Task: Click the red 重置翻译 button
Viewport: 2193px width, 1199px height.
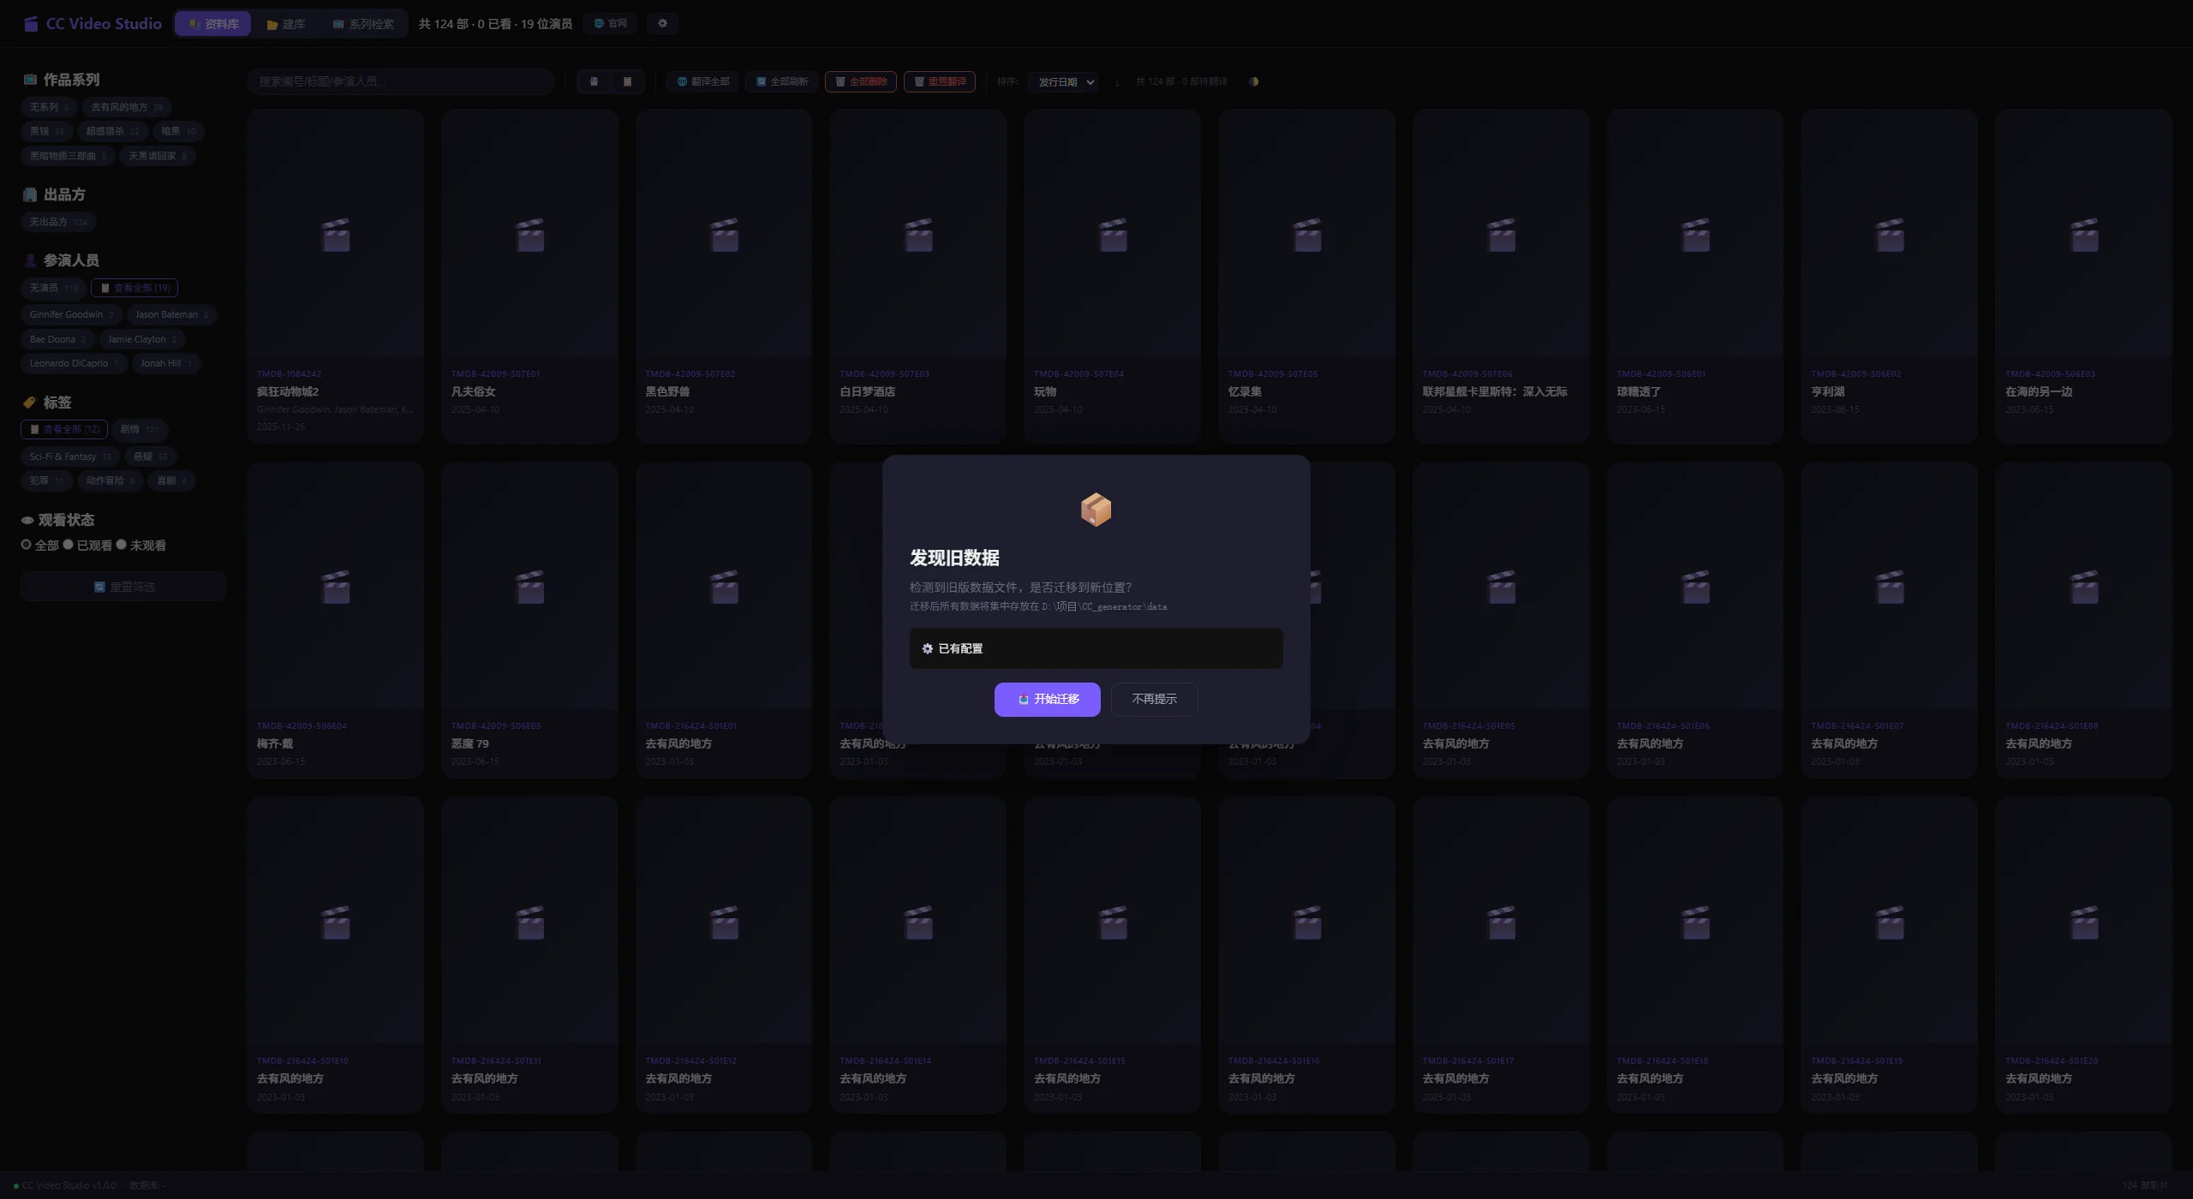Action: pos(940,81)
